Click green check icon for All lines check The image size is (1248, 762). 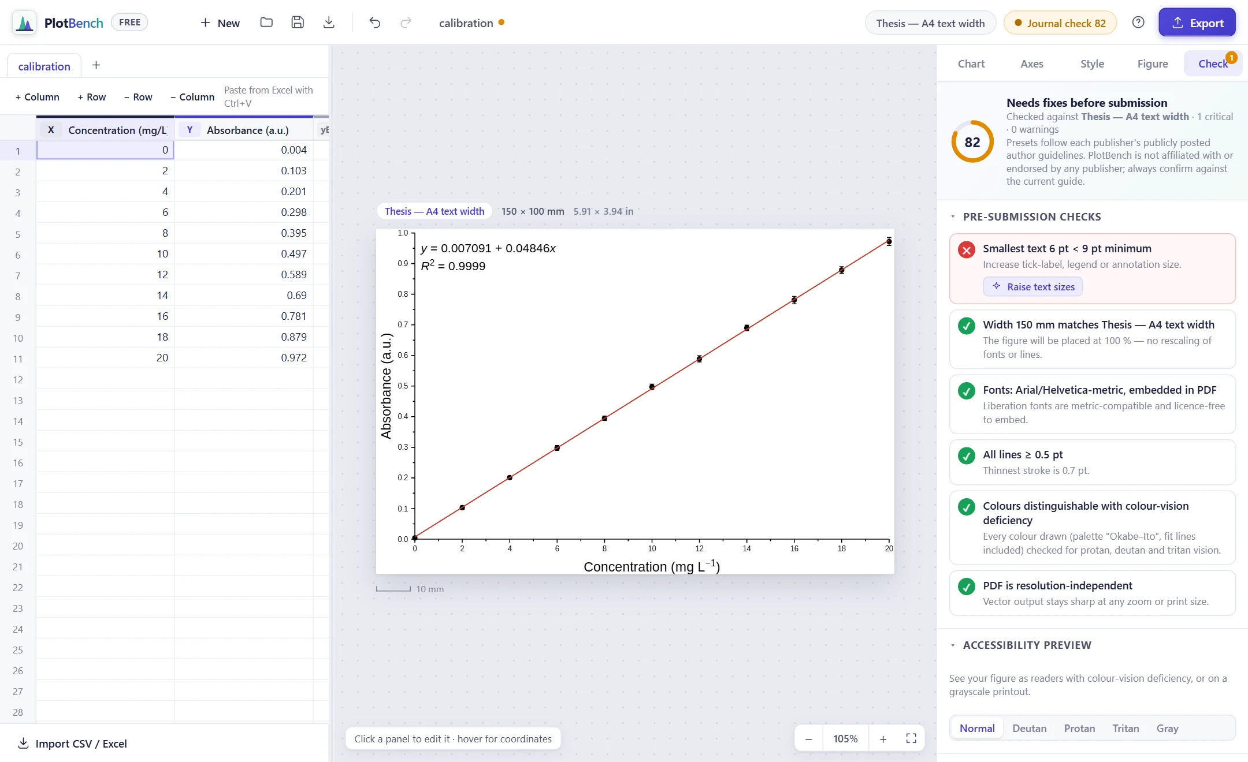[967, 456]
